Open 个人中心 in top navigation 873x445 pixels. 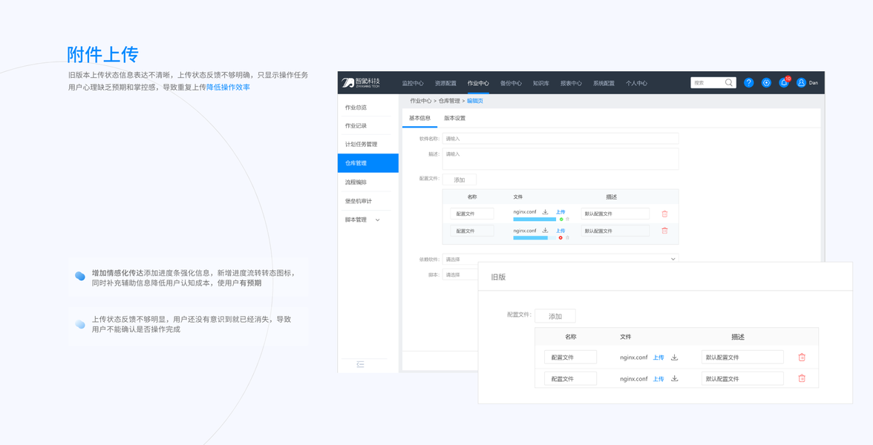636,83
